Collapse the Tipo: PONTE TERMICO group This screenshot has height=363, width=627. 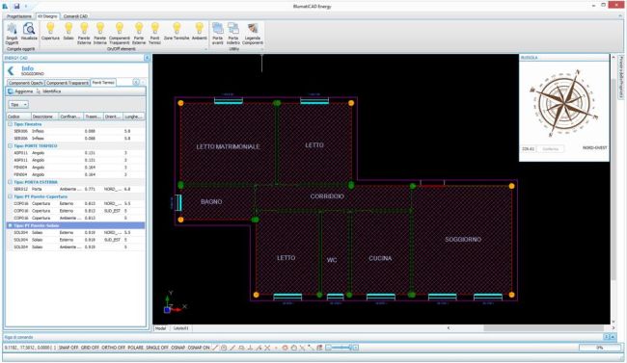click(x=11, y=145)
